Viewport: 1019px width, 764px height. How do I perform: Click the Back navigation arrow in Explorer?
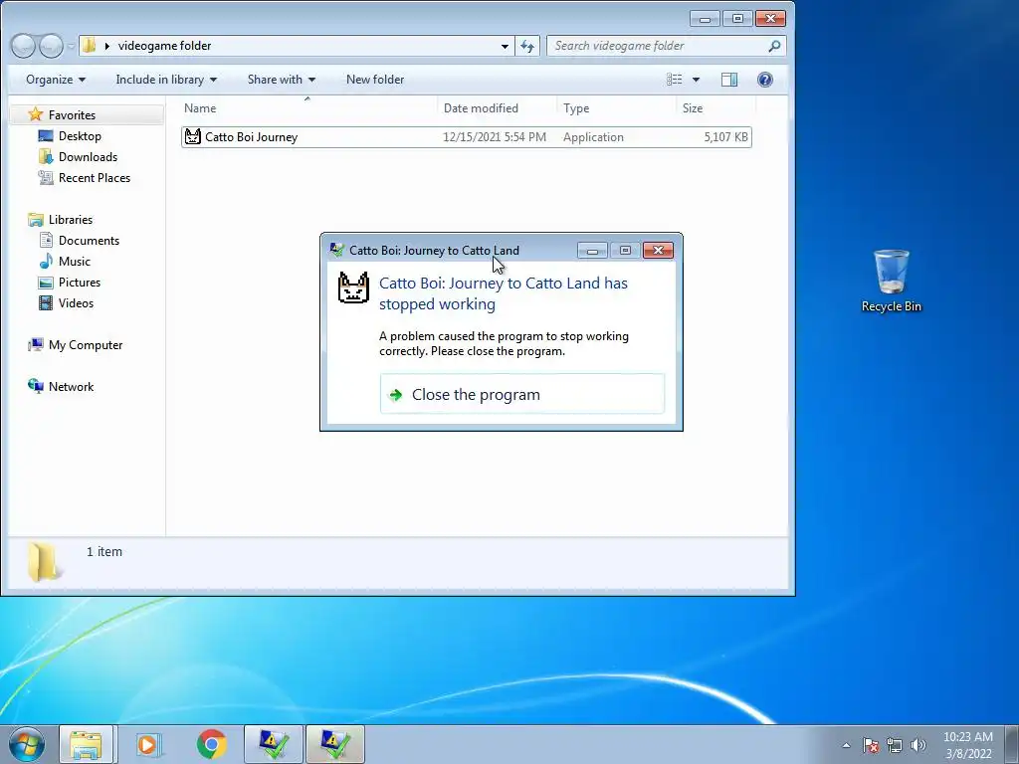[24, 46]
